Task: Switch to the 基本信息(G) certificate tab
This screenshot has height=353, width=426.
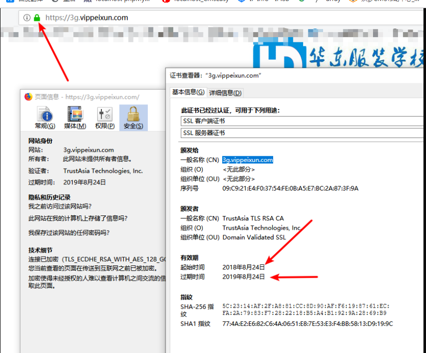Action: (188, 92)
